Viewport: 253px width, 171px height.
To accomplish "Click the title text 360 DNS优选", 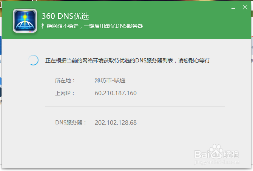I will [65, 16].
